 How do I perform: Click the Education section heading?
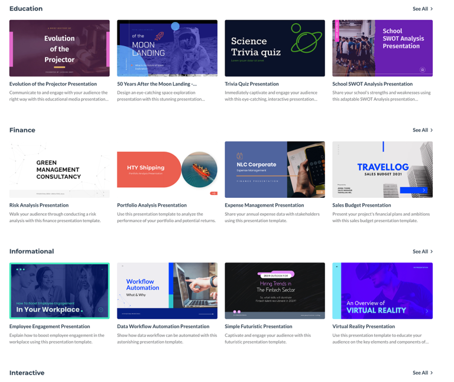coord(26,9)
